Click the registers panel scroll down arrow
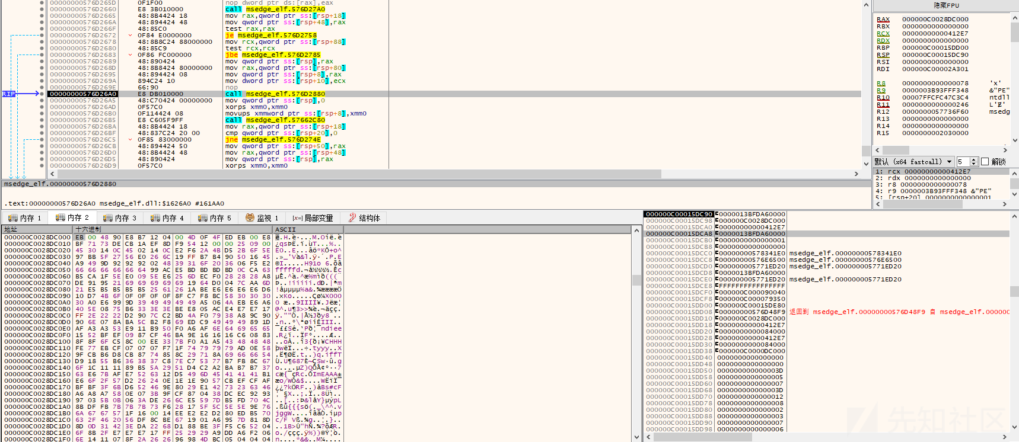 point(1015,140)
